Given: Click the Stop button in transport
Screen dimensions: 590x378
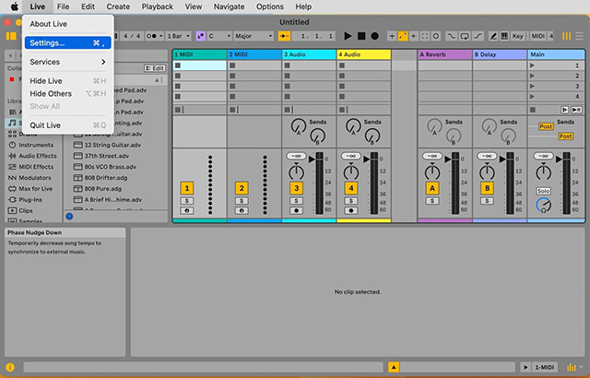Looking at the screenshot, I should [361, 36].
